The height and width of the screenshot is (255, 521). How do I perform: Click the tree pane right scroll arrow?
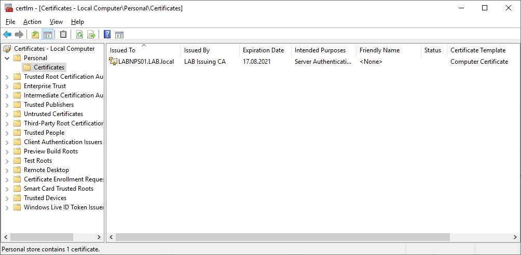coord(99,237)
